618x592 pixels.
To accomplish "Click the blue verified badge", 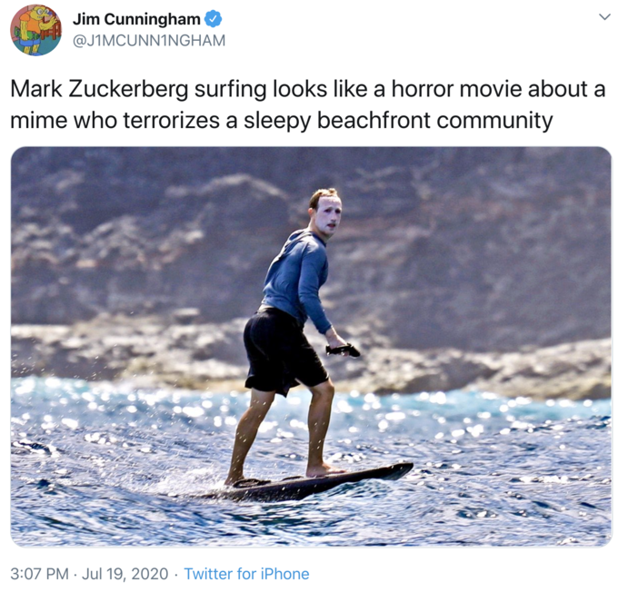I will pos(214,19).
